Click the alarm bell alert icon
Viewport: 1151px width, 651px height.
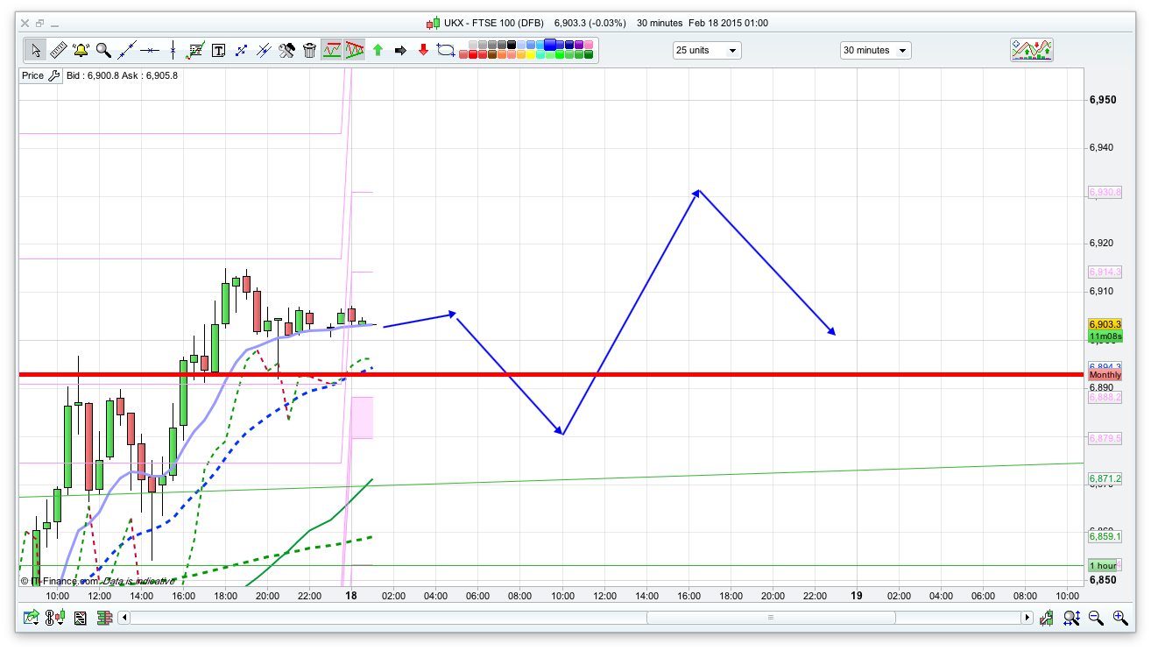click(81, 50)
